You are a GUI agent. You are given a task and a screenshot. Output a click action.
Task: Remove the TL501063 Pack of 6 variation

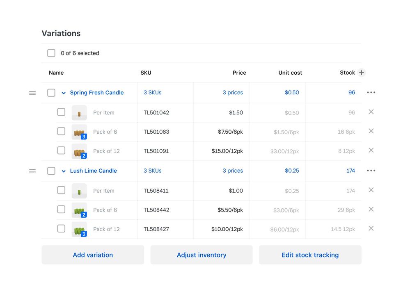pos(371,131)
